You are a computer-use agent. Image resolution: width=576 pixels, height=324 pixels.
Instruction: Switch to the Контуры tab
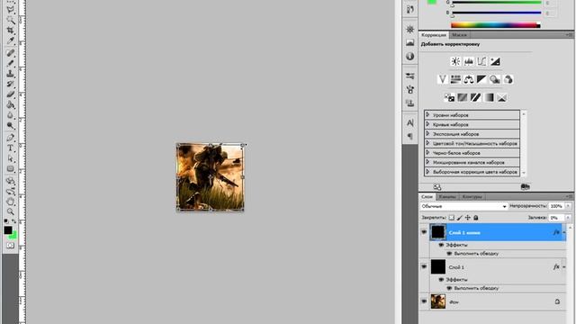click(x=472, y=197)
